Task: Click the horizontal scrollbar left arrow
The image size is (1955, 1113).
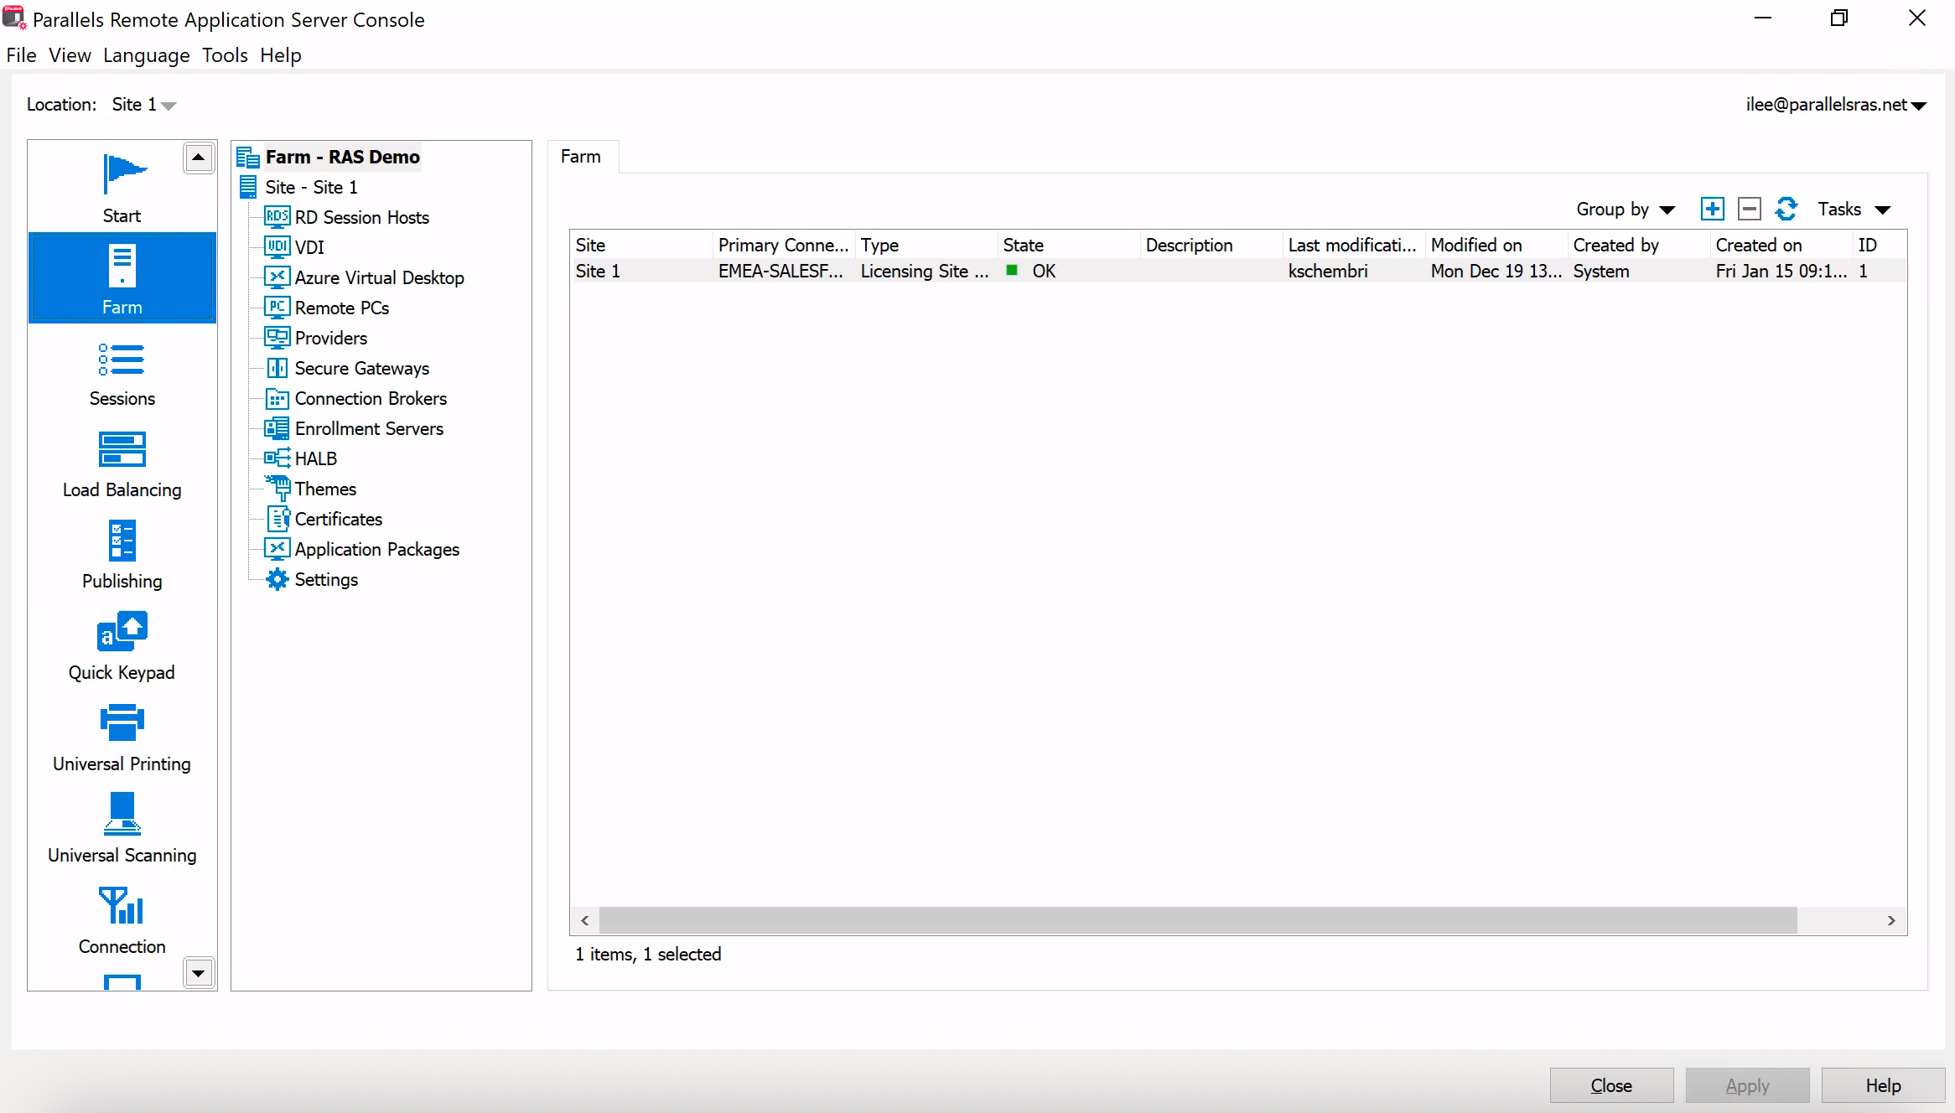Action: pos(584,920)
